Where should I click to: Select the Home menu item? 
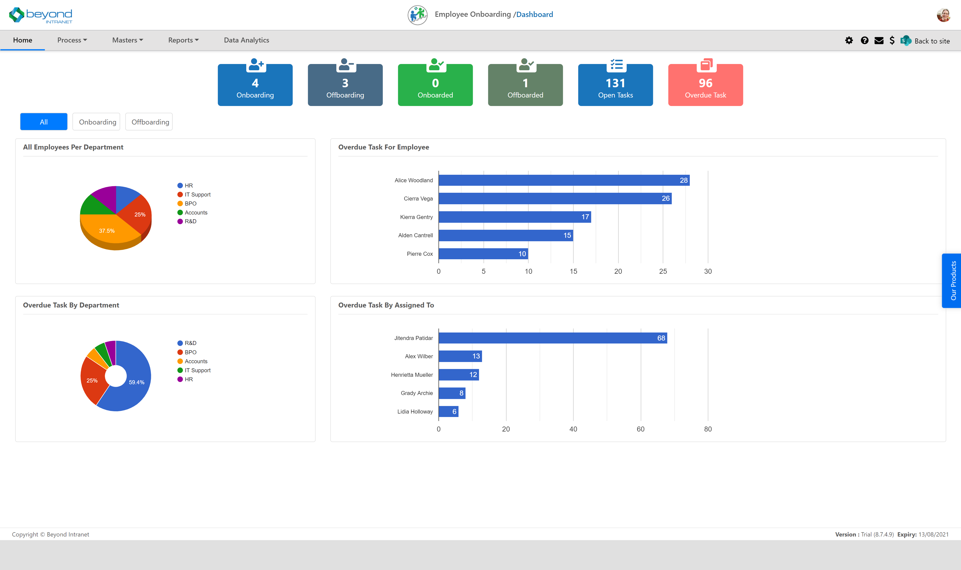22,40
